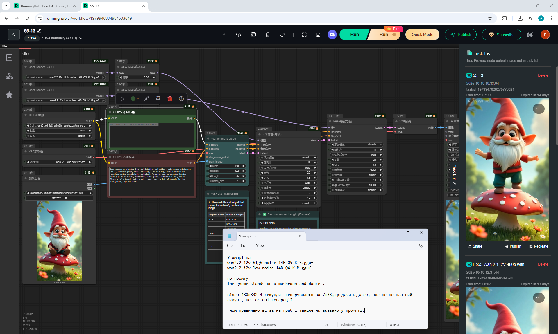Image resolution: width=558 pixels, height=334 pixels.
Task: Collapse the vertical Task List panel expander
Action: 455,183
